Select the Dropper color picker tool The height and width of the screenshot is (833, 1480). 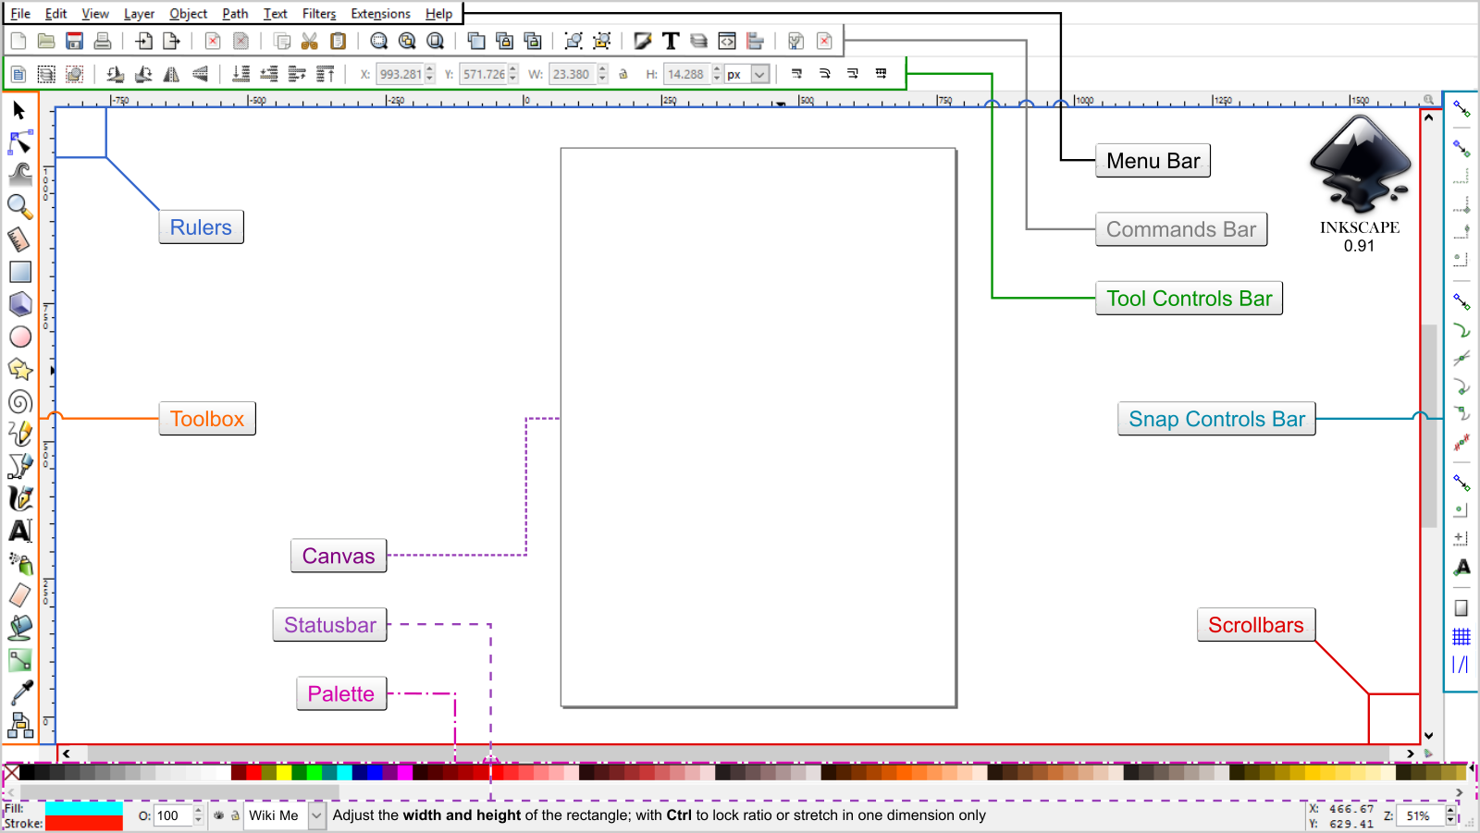pos(19,692)
